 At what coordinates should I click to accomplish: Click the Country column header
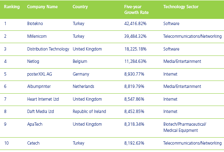tap(80, 7)
